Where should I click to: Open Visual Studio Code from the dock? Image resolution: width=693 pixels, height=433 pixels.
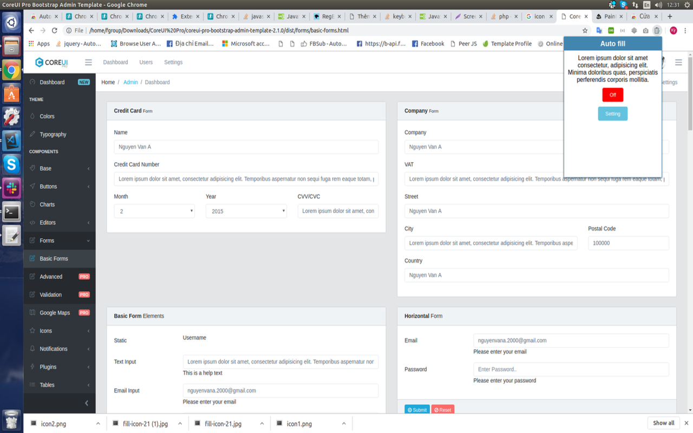(x=11, y=140)
